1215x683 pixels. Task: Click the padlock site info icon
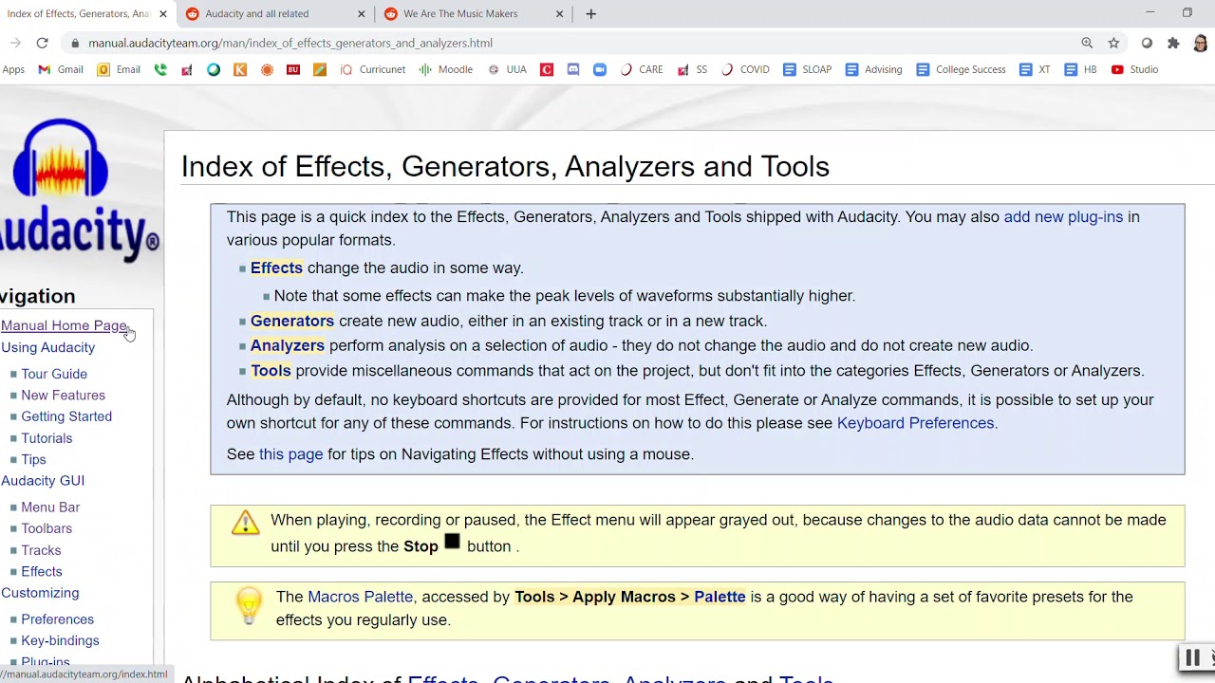(x=75, y=43)
